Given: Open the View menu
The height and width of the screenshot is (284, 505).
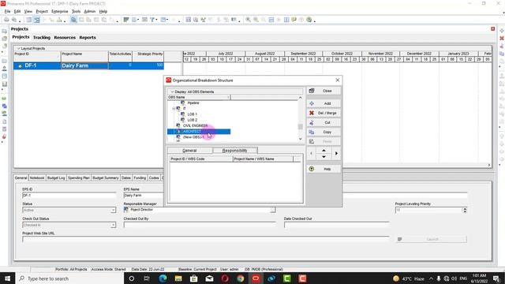Looking at the screenshot, I should 28,11.
